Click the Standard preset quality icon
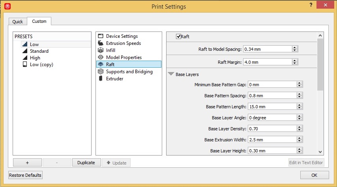Image resolution: width=337 pixels, height=187 pixels. point(24,51)
